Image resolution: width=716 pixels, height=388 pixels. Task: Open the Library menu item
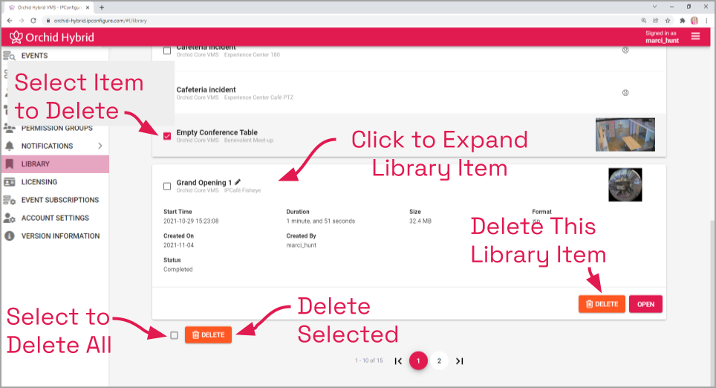55,164
